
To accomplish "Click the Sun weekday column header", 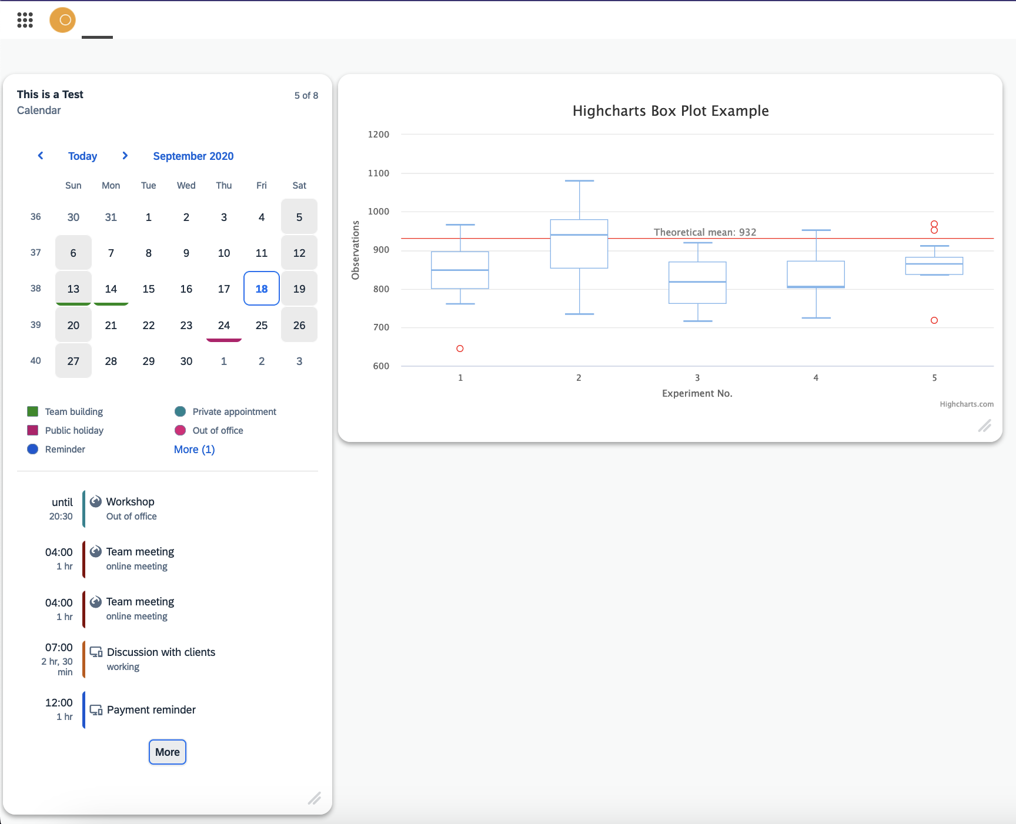I will click(73, 185).
